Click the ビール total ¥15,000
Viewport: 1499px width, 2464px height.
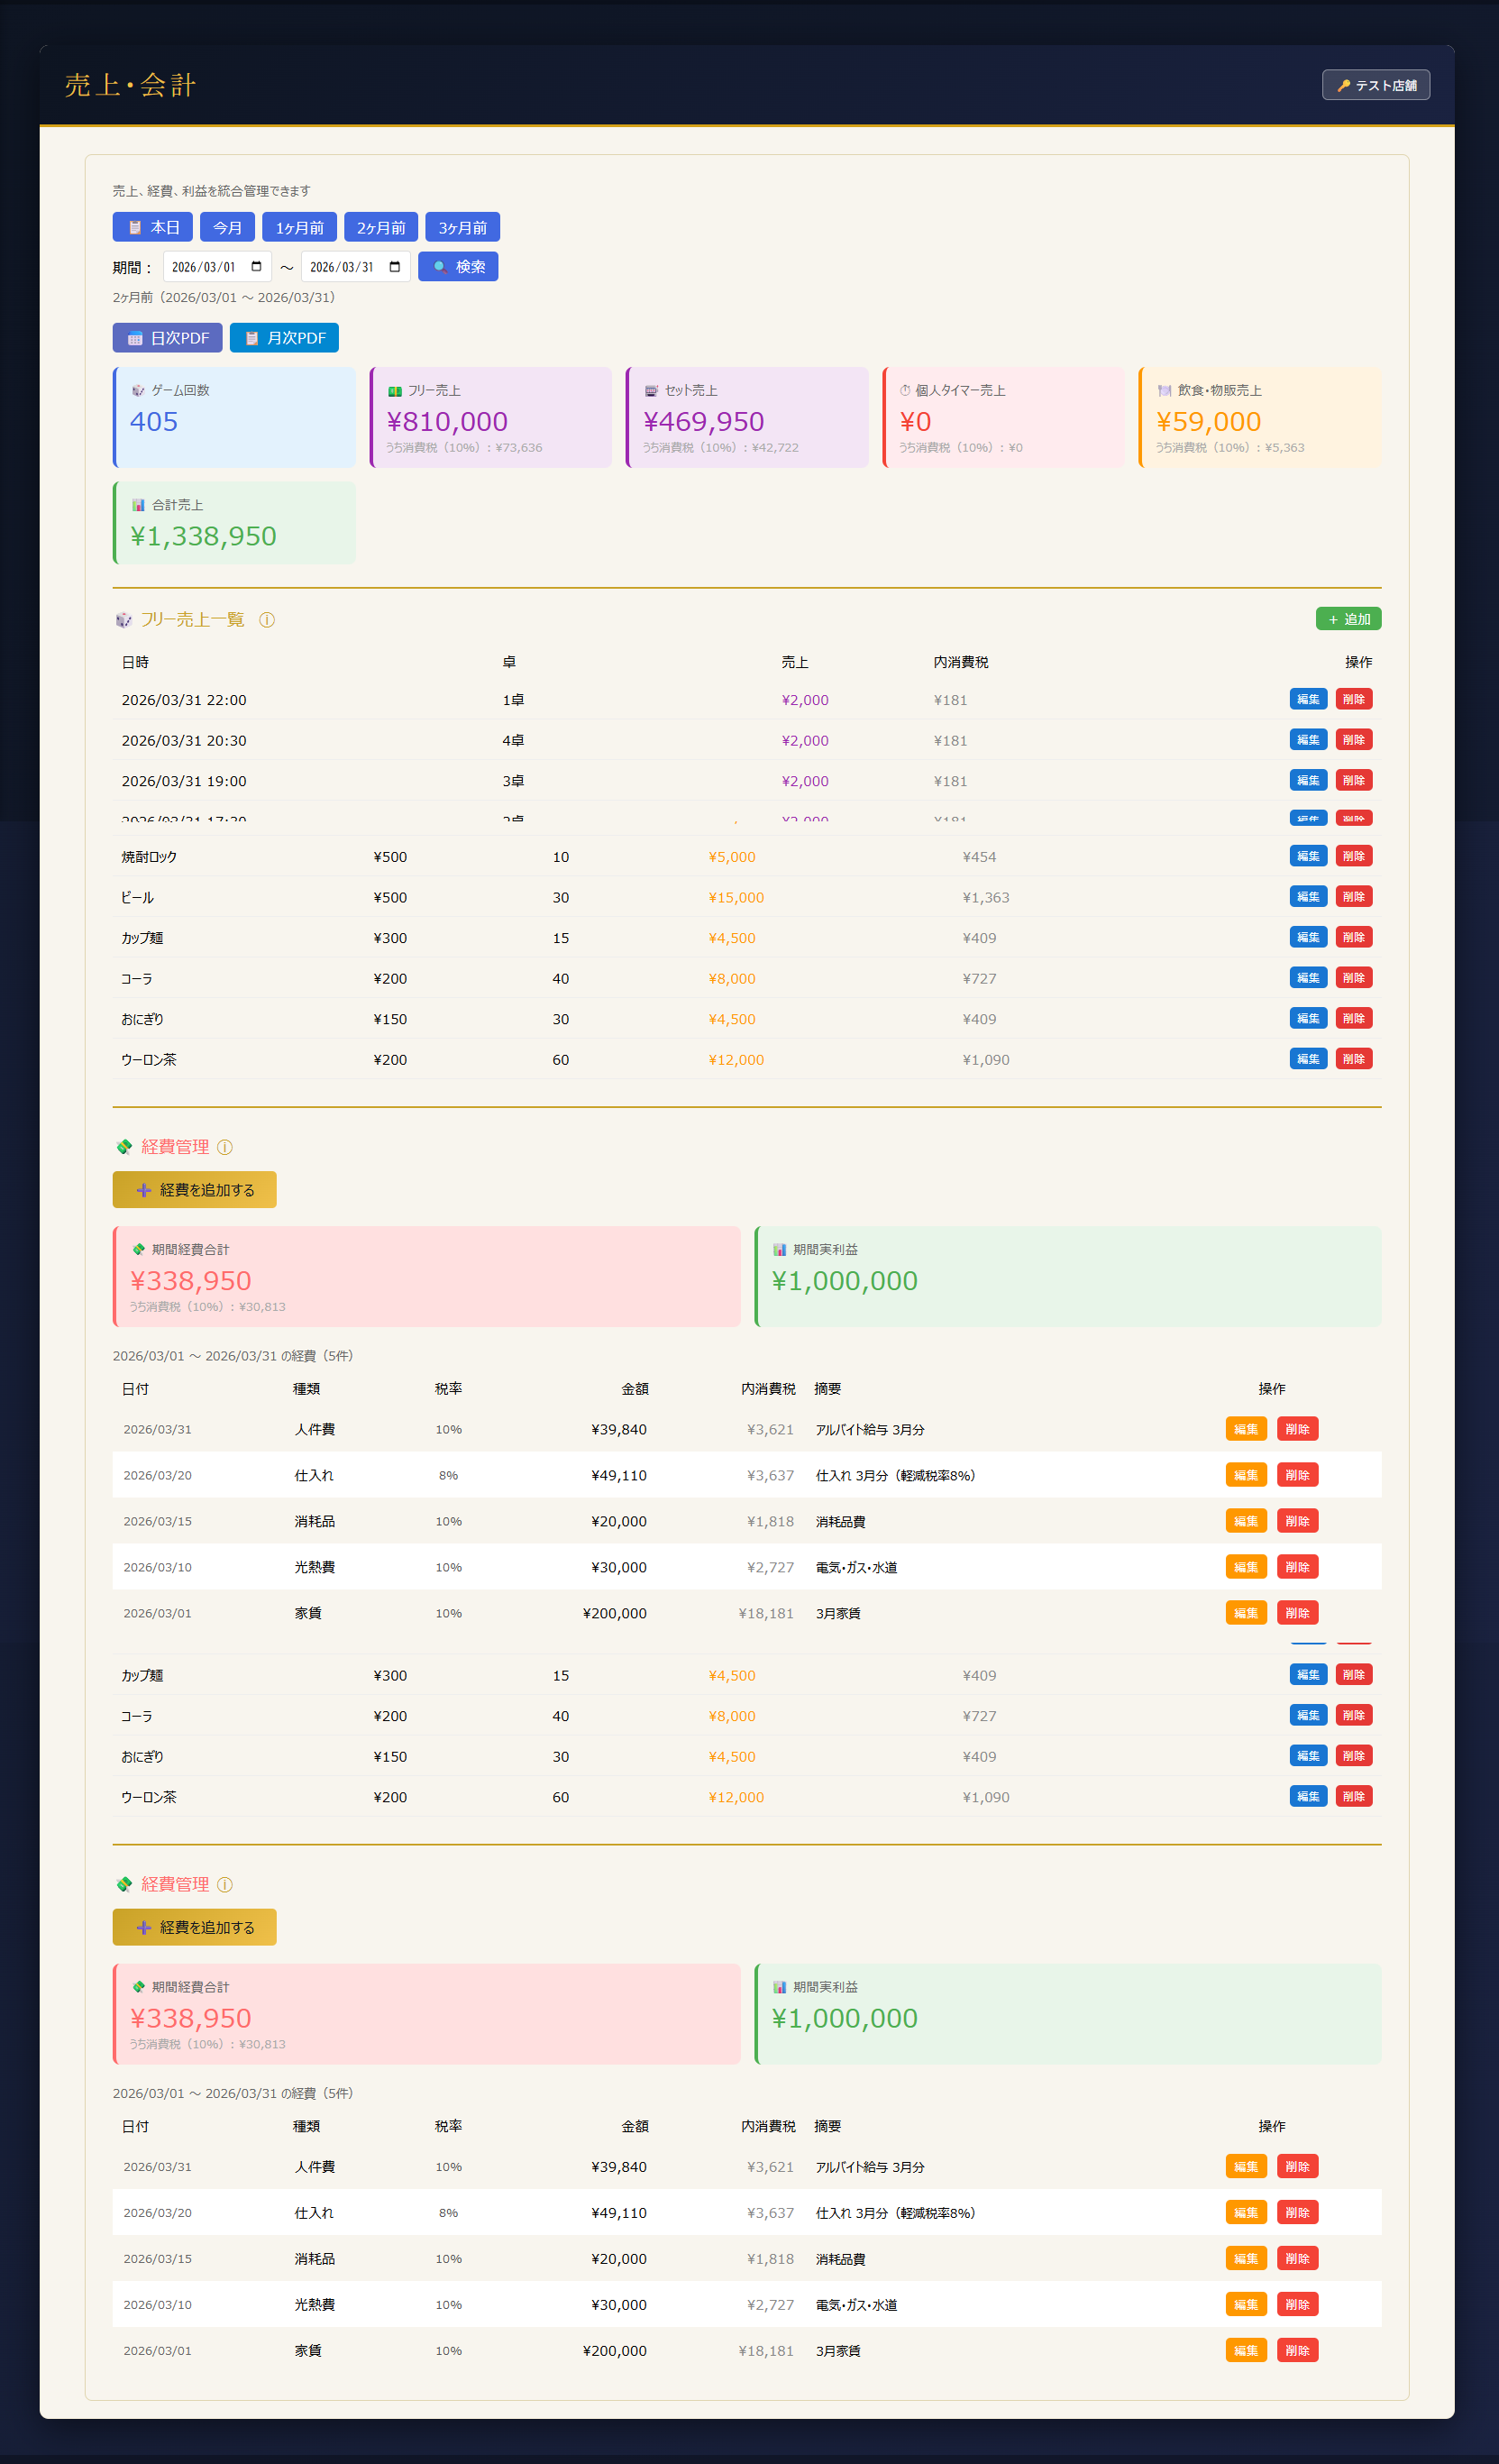pyautogui.click(x=736, y=898)
